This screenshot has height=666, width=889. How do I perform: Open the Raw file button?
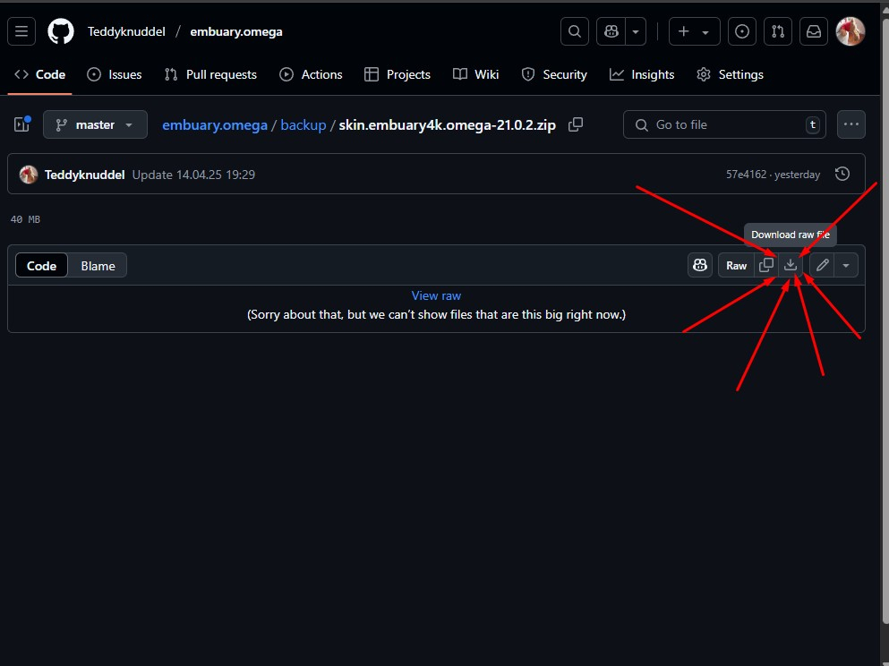pyautogui.click(x=736, y=265)
